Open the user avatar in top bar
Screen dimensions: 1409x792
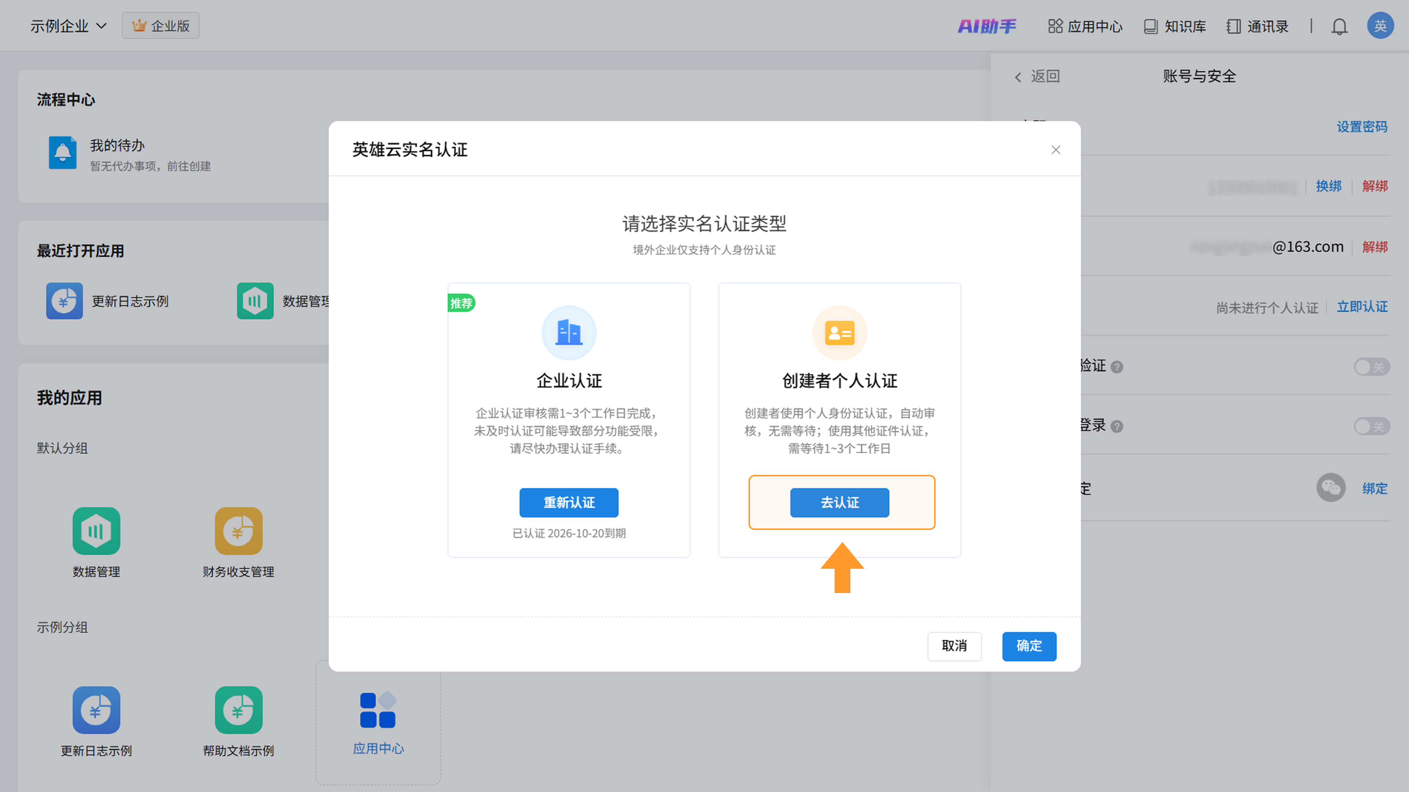coord(1380,26)
